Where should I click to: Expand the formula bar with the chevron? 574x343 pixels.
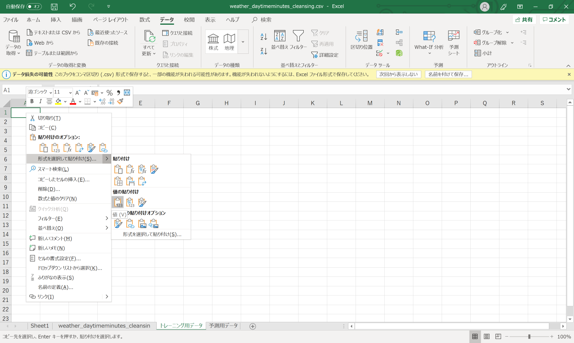569,90
